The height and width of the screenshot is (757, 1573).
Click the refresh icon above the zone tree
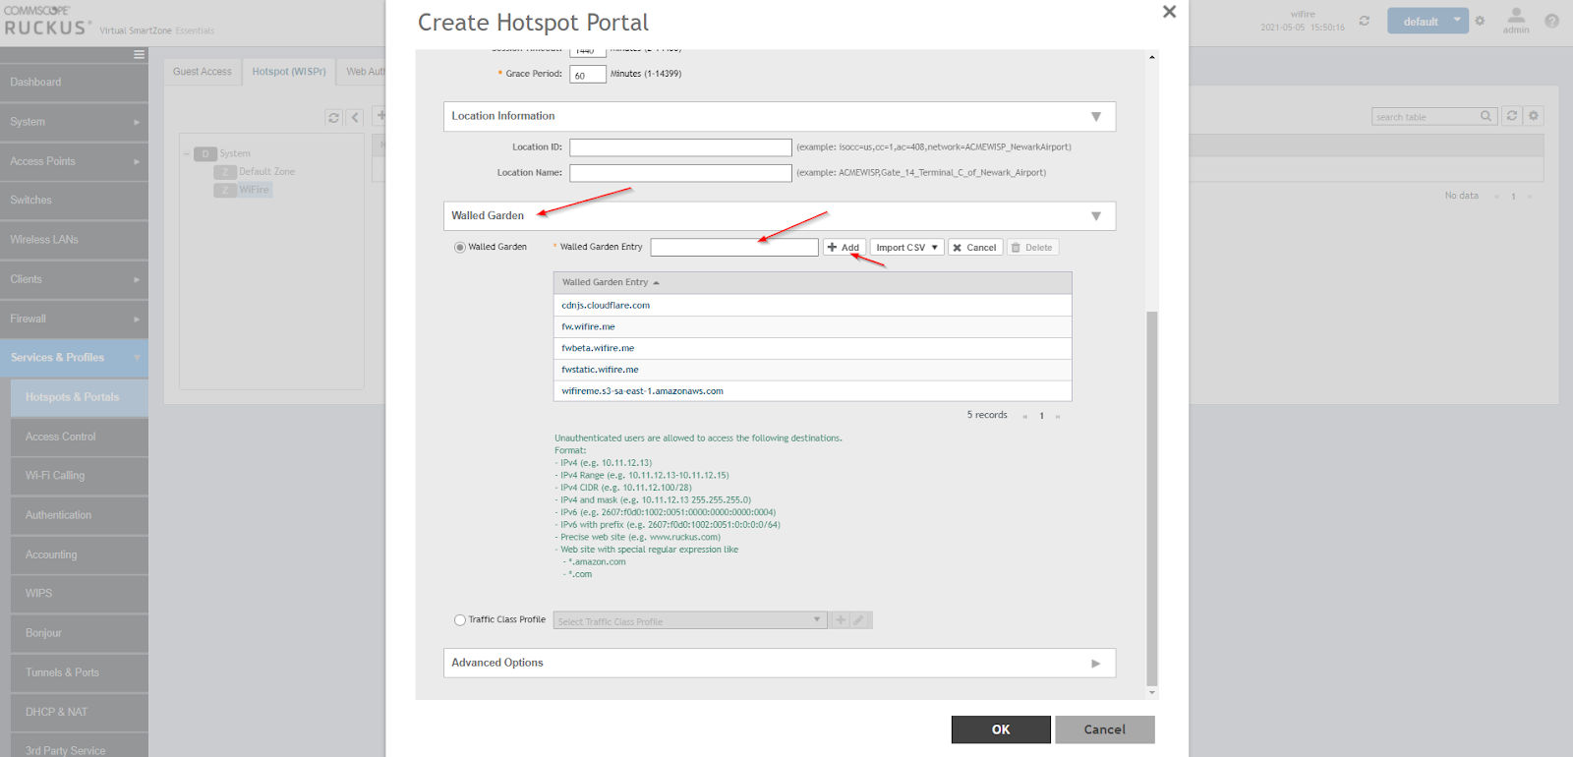[334, 117]
